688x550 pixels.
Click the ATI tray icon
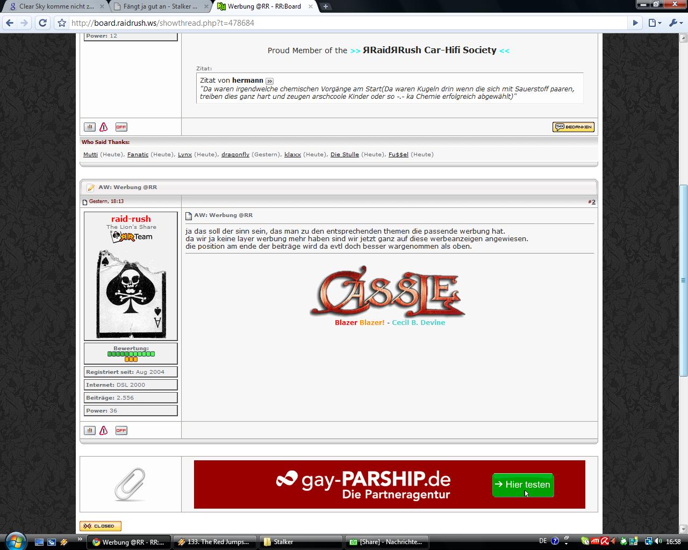(x=595, y=541)
